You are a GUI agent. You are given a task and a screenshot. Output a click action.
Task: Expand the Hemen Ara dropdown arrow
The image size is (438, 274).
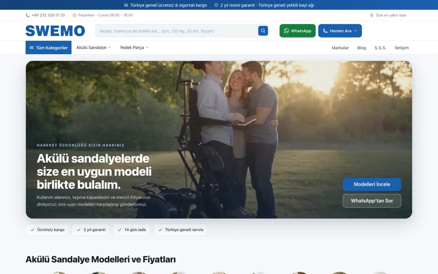356,31
